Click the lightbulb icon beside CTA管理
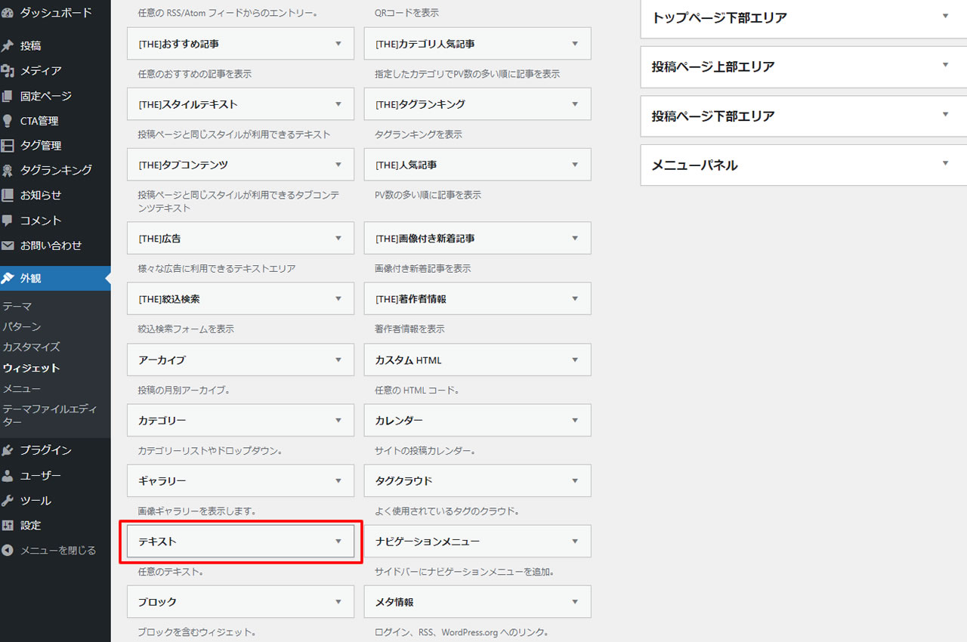967x642 pixels. [x=8, y=121]
